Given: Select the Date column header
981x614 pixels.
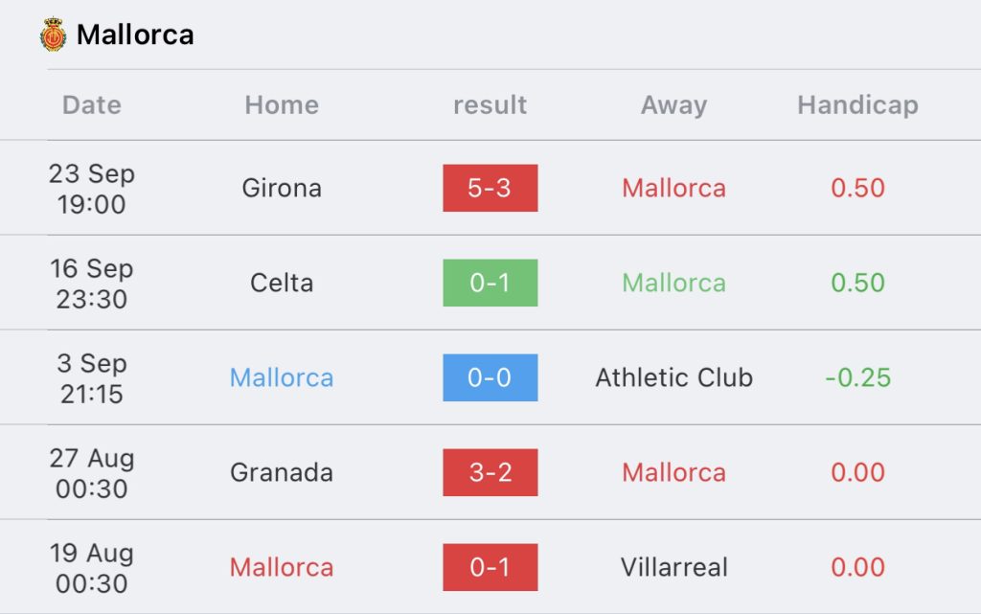Looking at the screenshot, I should coord(91,105).
